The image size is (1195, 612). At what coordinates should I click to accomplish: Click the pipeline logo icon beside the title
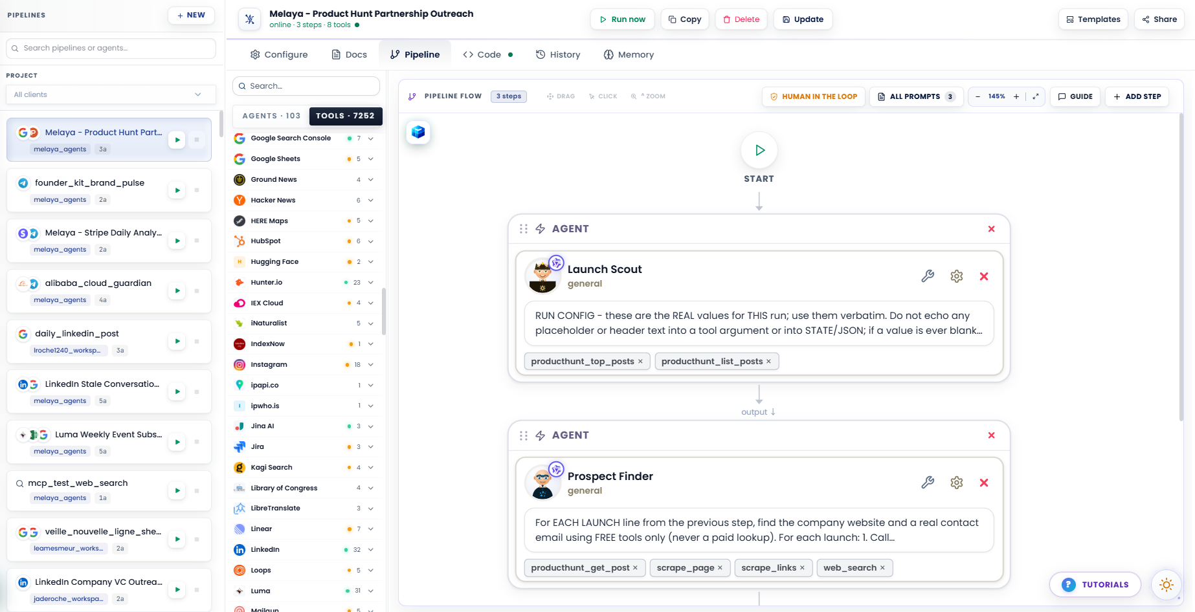pos(250,19)
